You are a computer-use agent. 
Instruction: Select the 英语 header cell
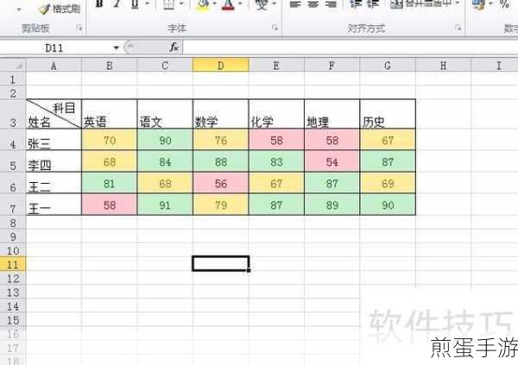click(110, 114)
